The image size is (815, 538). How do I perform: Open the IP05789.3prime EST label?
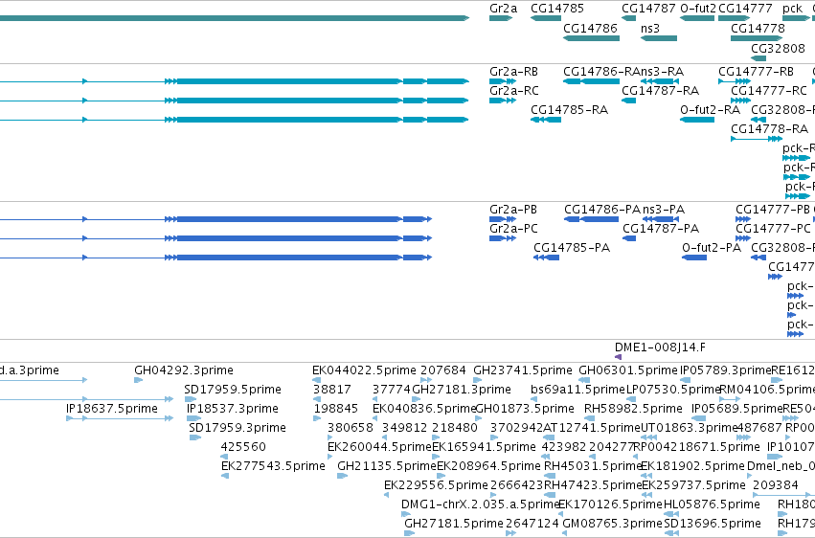tap(726, 370)
